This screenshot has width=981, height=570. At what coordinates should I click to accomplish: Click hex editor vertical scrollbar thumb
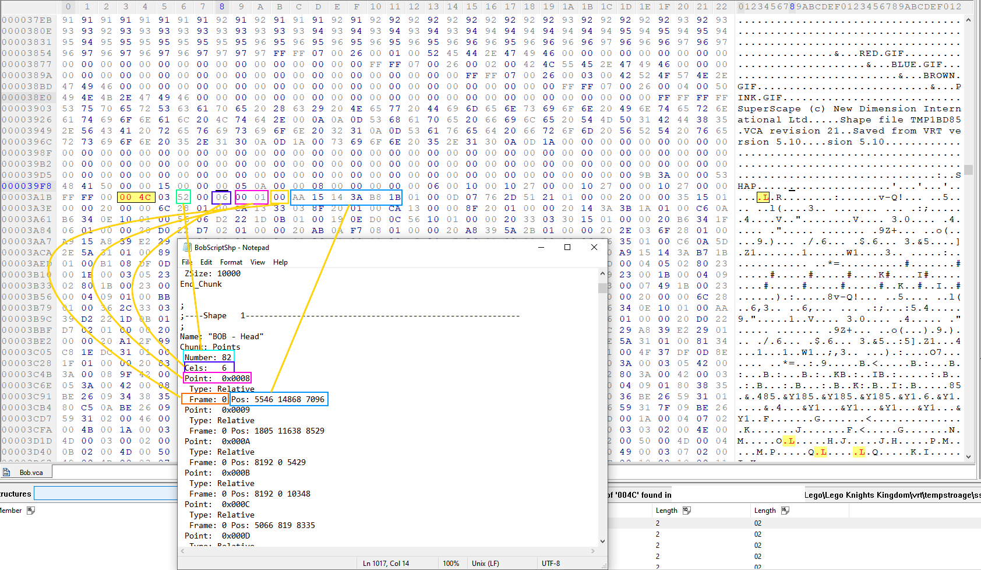tap(968, 170)
